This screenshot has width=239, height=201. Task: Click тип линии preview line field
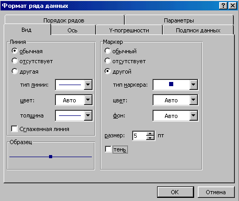click(x=70, y=85)
